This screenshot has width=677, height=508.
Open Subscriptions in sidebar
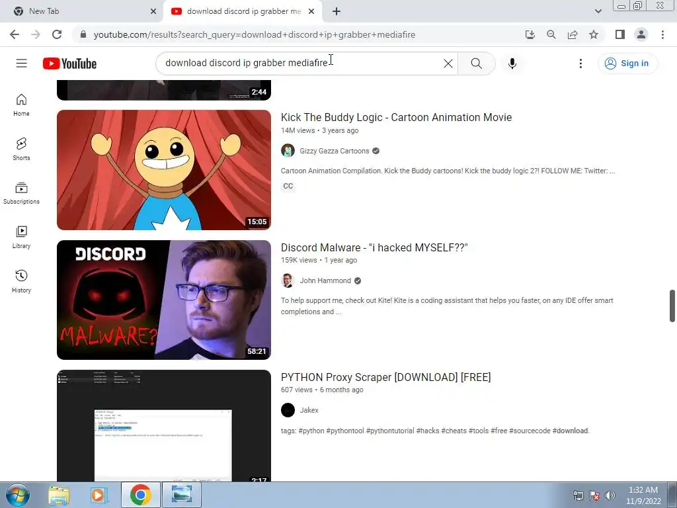pyautogui.click(x=21, y=193)
